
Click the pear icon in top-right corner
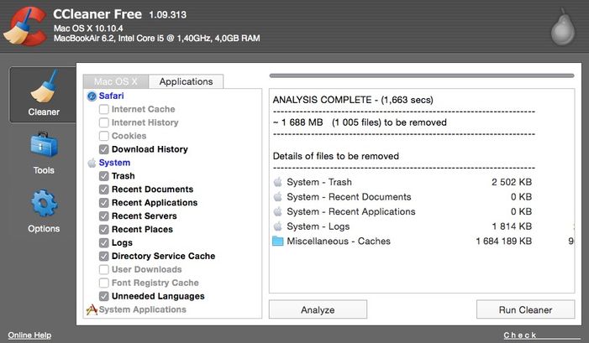(562, 29)
